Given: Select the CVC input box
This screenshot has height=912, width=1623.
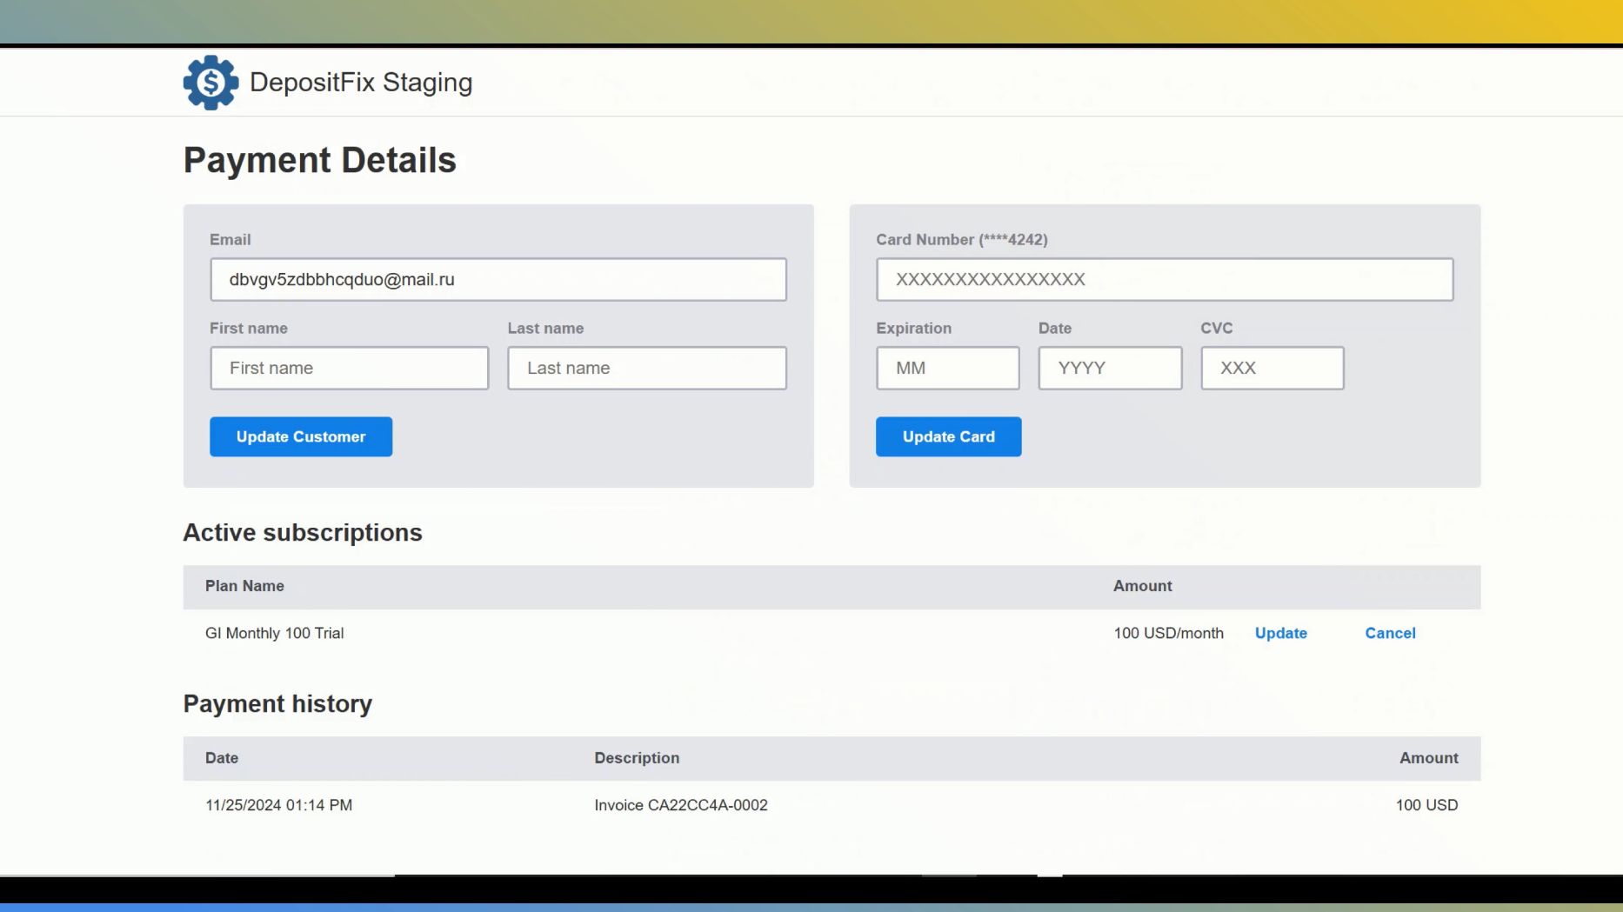Looking at the screenshot, I should point(1272,369).
